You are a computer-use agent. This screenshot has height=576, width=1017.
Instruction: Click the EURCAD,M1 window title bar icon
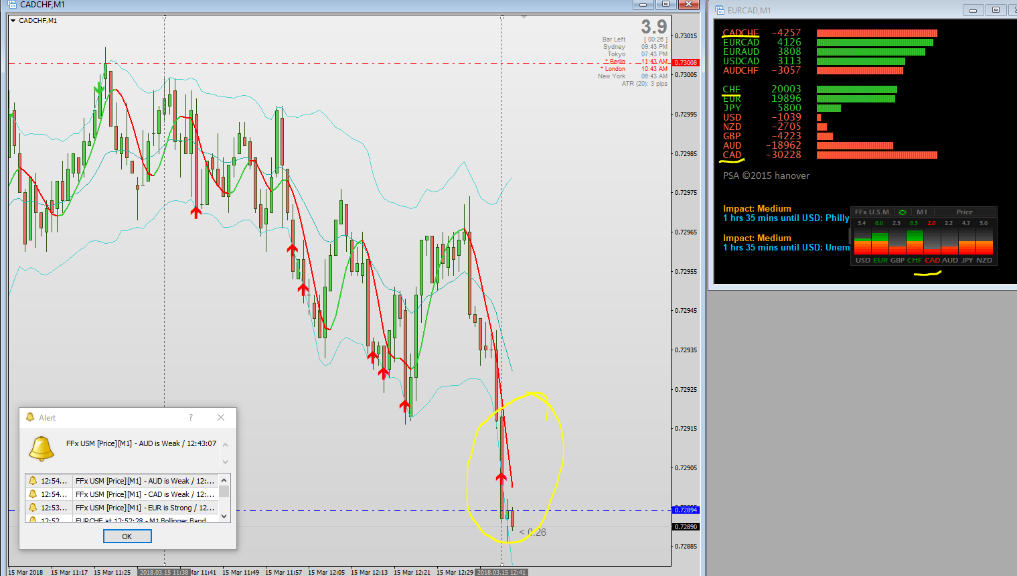(720, 10)
